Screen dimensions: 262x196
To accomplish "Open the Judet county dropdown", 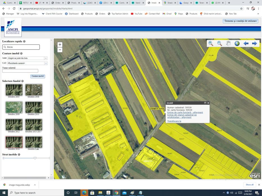I will click(45, 58).
